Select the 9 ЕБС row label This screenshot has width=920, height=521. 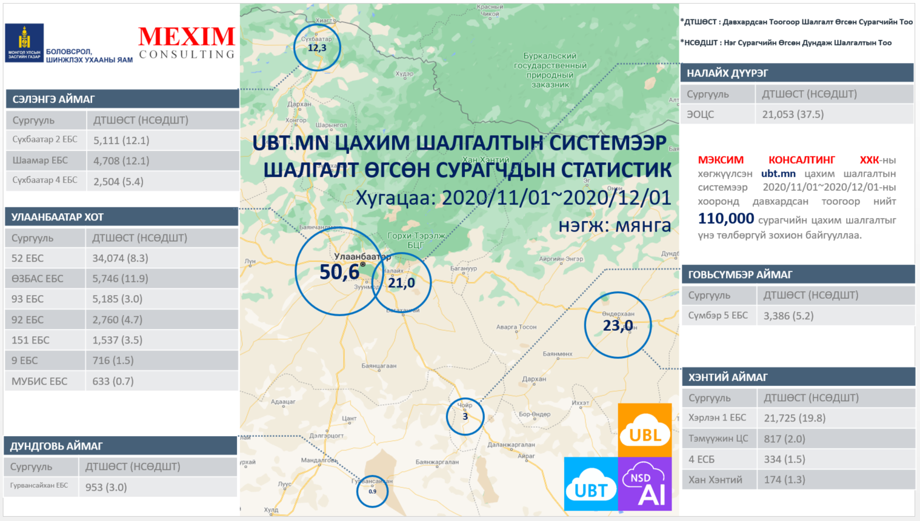[x=24, y=360]
